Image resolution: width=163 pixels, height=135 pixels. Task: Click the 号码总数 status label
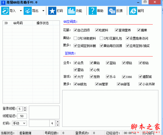coord(52,133)
